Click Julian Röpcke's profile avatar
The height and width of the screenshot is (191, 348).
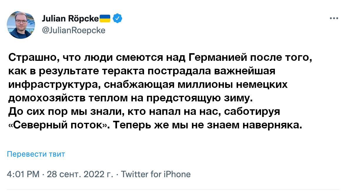21,25
